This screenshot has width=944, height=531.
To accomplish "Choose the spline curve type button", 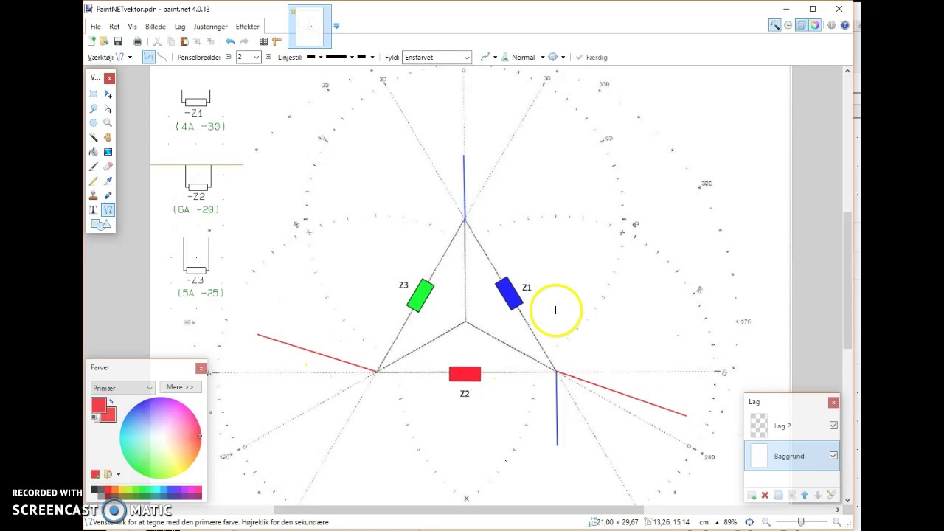I will [x=149, y=57].
